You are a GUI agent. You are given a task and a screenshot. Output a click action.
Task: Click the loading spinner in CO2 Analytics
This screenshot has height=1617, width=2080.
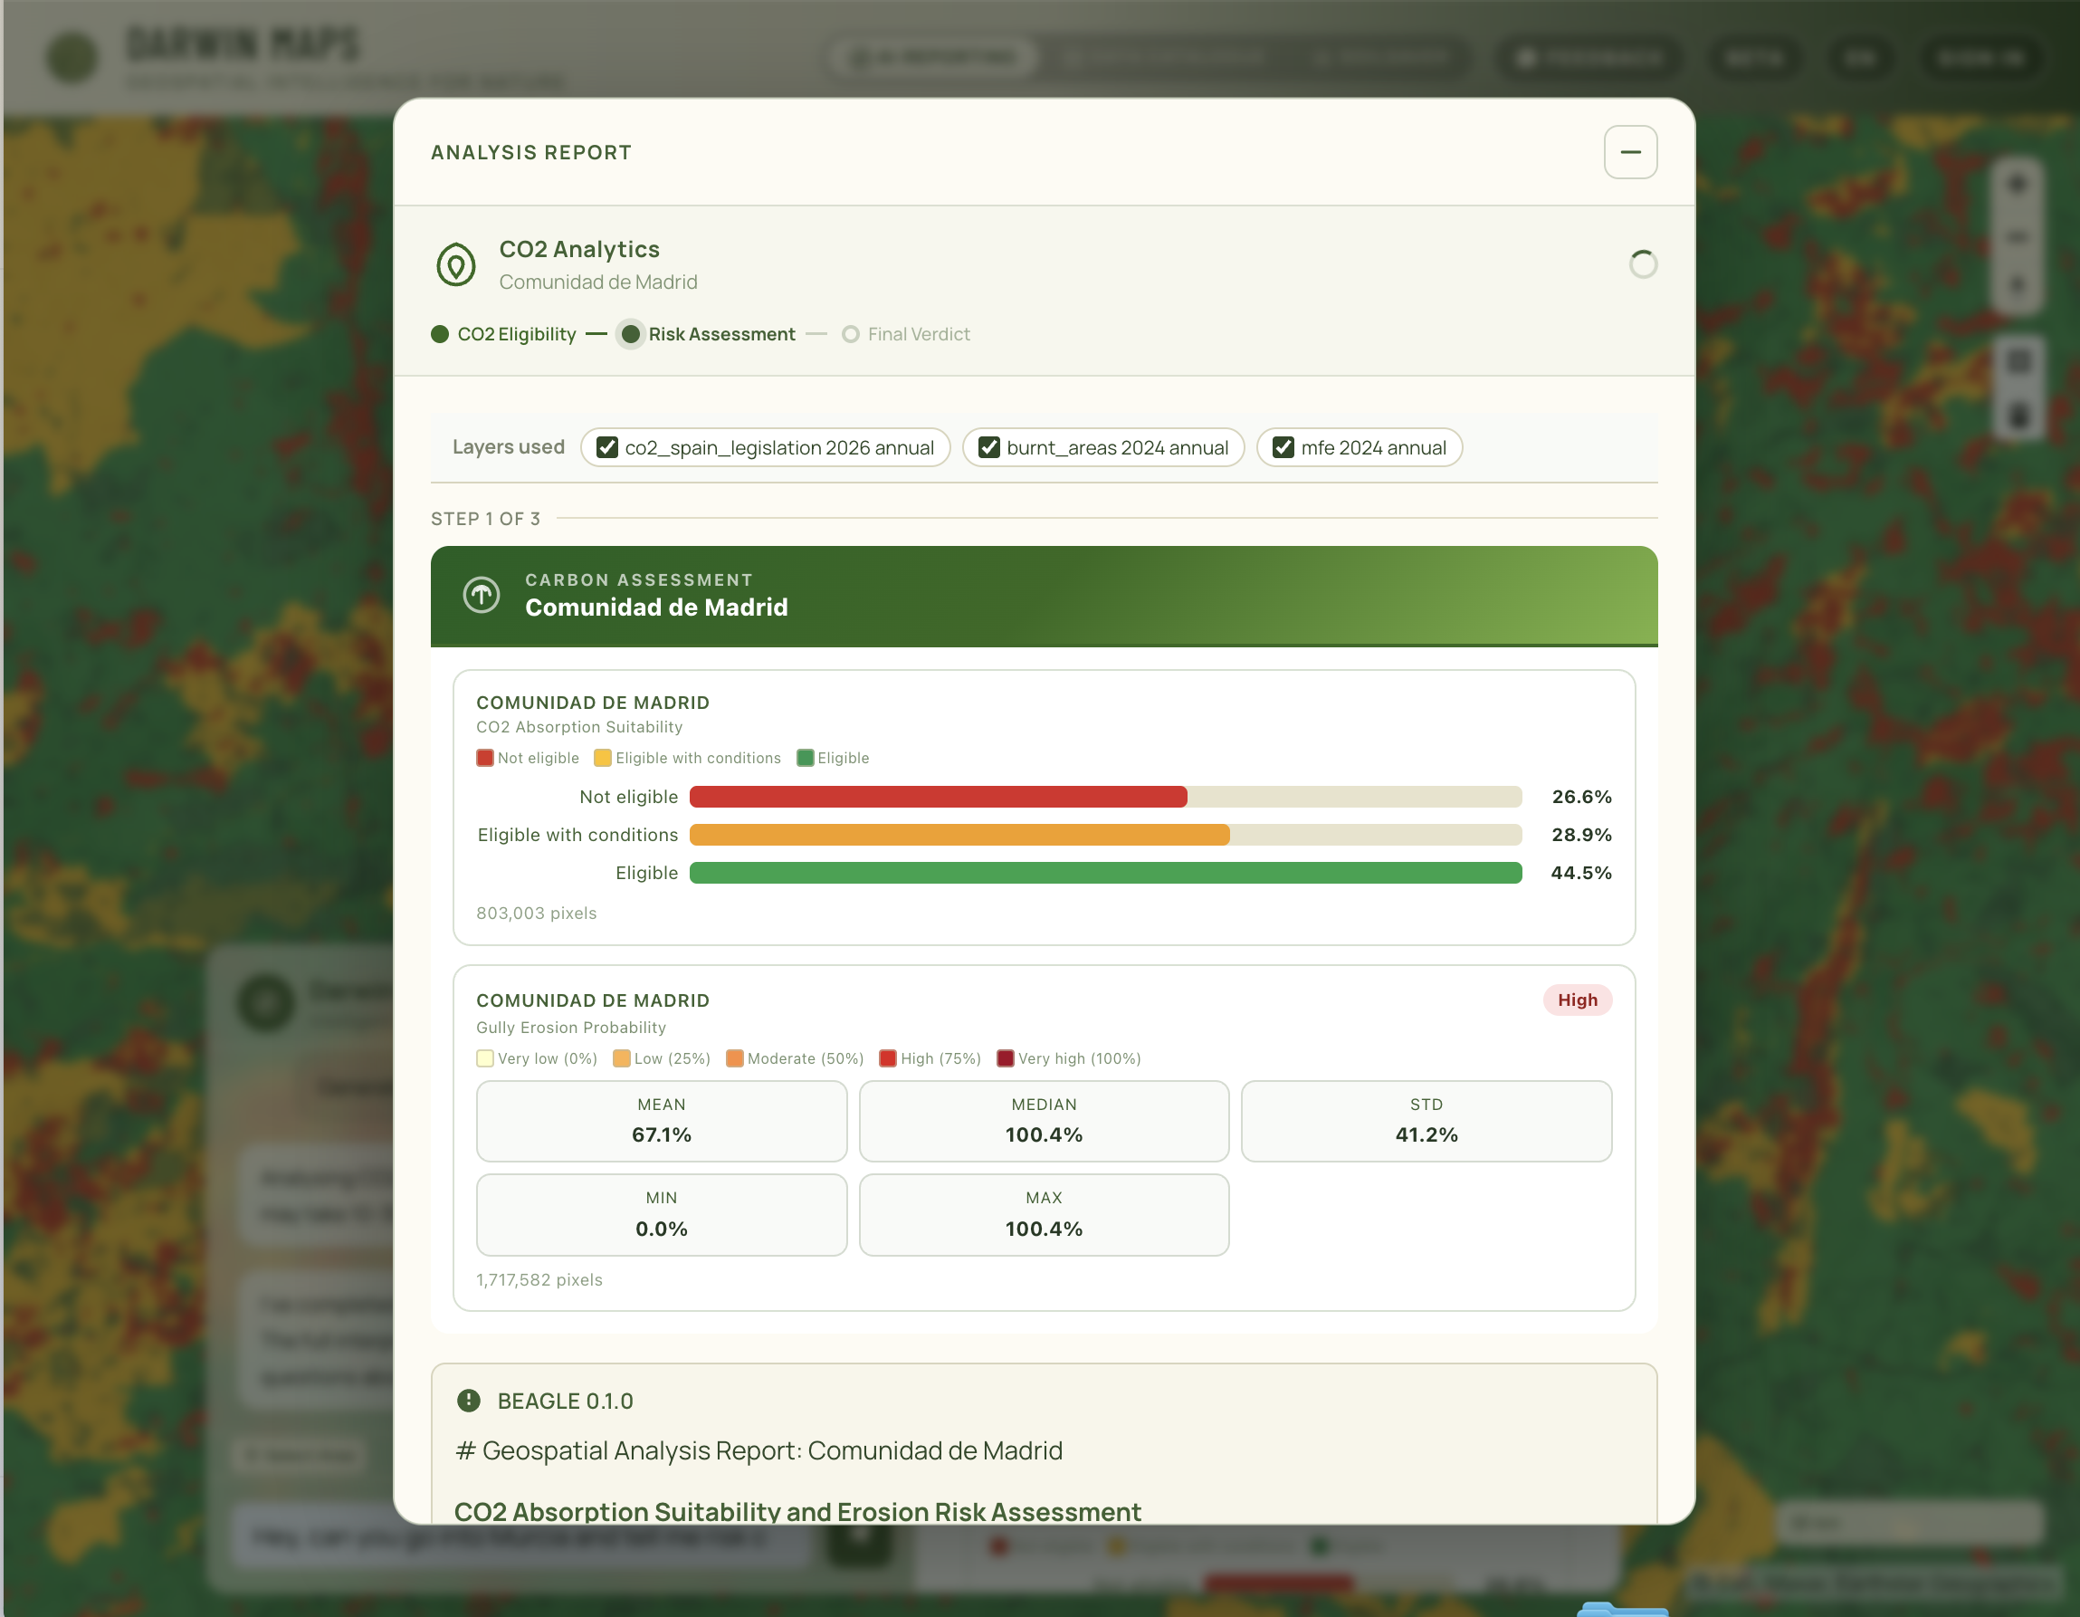[1643, 264]
